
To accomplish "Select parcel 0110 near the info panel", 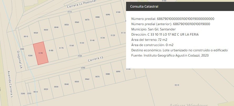I will [123, 33].
